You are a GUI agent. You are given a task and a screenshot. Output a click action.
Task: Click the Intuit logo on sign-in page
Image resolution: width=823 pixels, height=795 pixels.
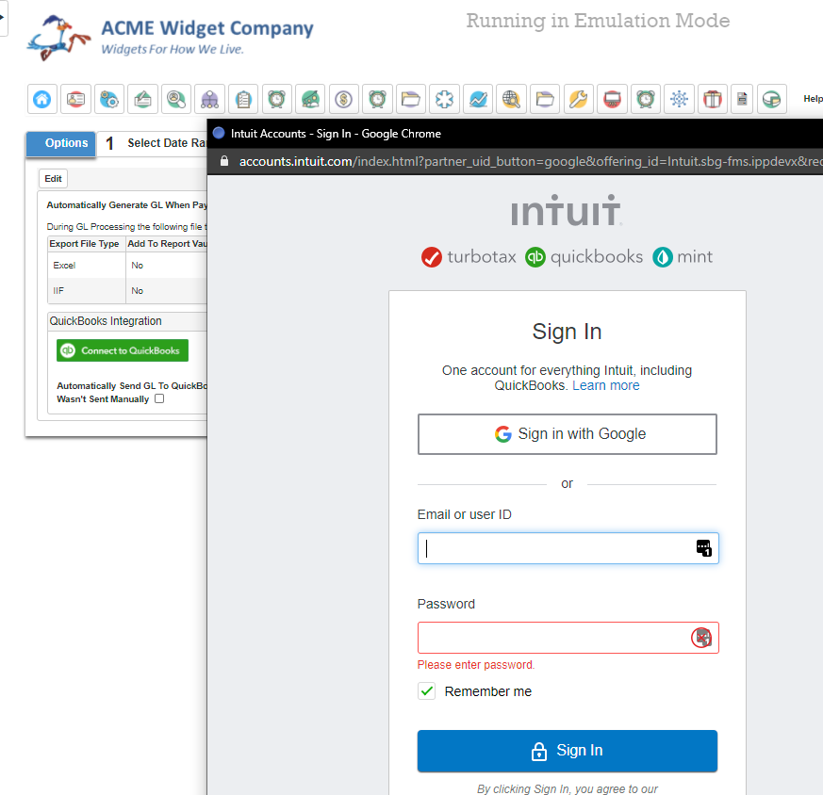coord(567,211)
